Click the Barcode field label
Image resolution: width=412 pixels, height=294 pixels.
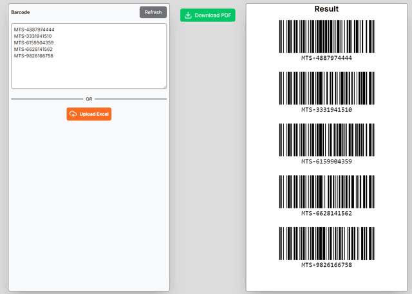point(21,12)
